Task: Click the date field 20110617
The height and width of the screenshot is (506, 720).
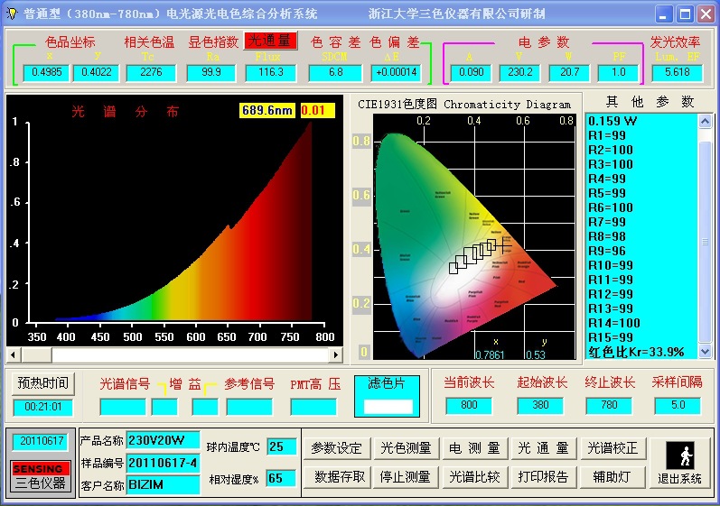Action: (x=42, y=441)
